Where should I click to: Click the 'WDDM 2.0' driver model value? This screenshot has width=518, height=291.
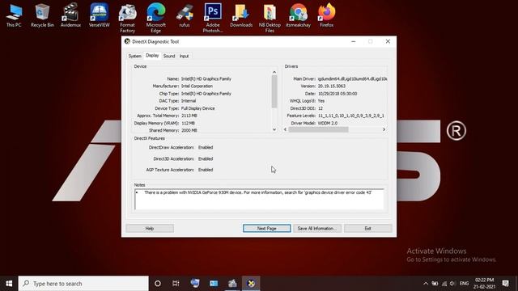tap(328, 123)
